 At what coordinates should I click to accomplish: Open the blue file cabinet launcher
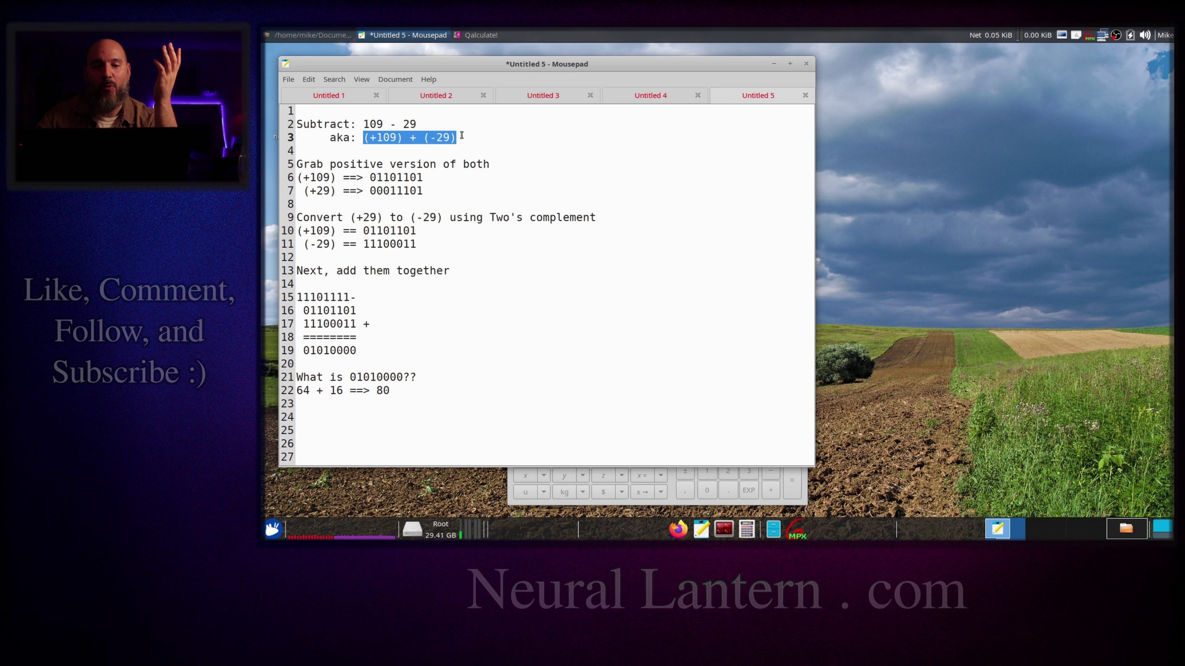coord(773,529)
